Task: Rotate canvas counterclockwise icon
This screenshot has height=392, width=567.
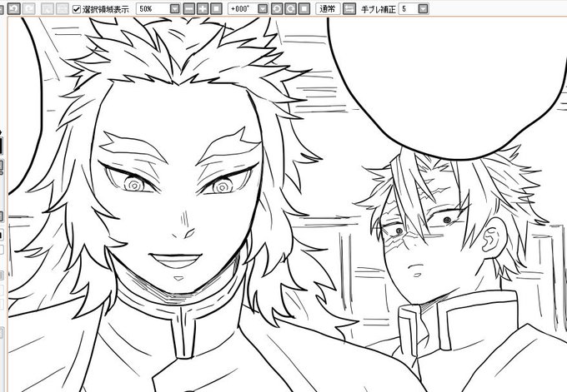Action: click(277, 8)
